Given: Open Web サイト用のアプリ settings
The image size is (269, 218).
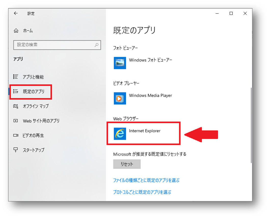Looking at the screenshot, I should [x=41, y=121].
